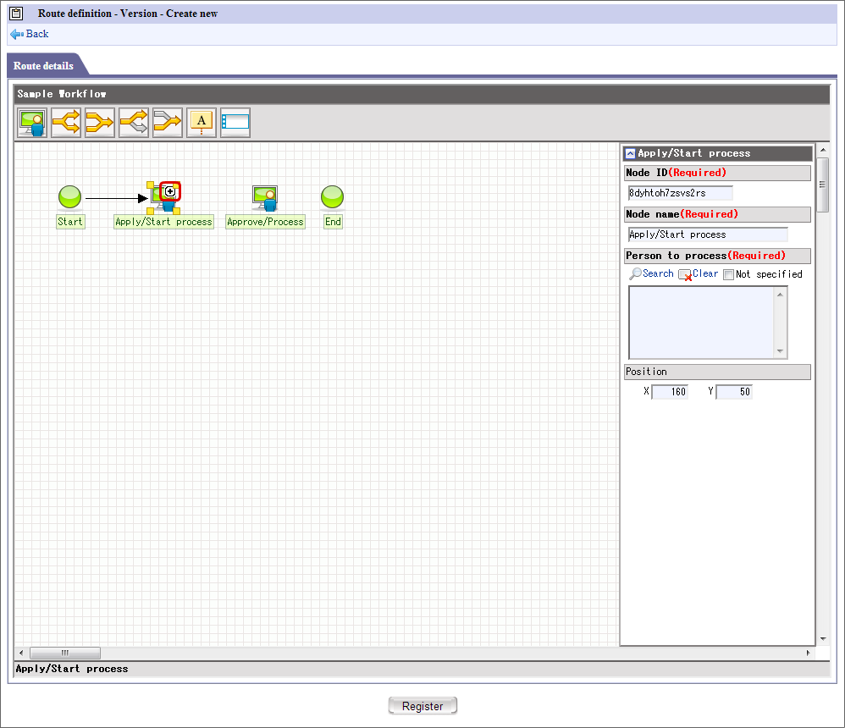The image size is (845, 728).
Task: Click the properties panel scroll down arrow
Action: 823,639
